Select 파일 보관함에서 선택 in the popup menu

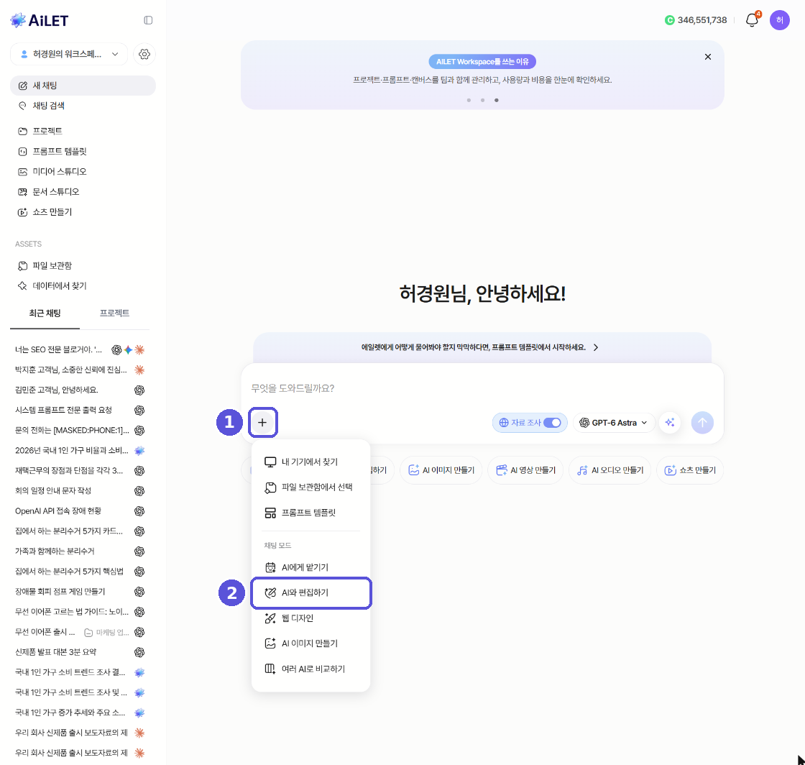pyautogui.click(x=310, y=487)
